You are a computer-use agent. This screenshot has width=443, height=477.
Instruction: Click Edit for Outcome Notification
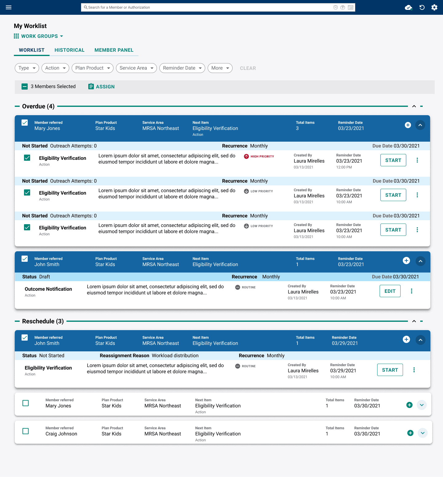click(x=390, y=291)
